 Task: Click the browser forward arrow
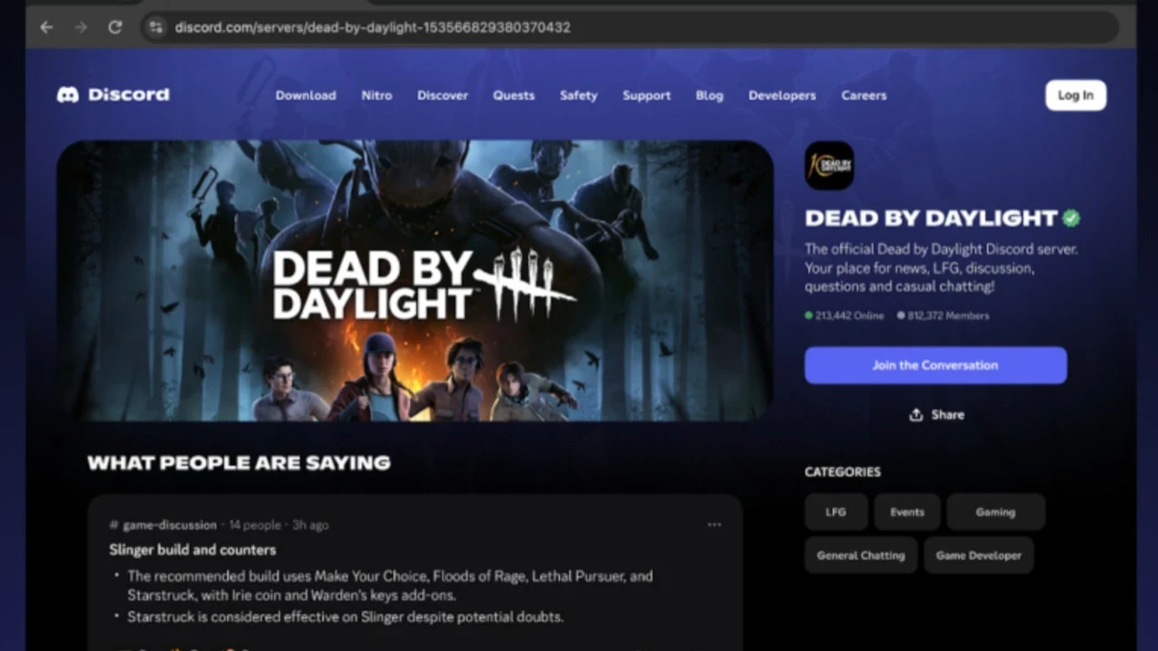coord(81,27)
